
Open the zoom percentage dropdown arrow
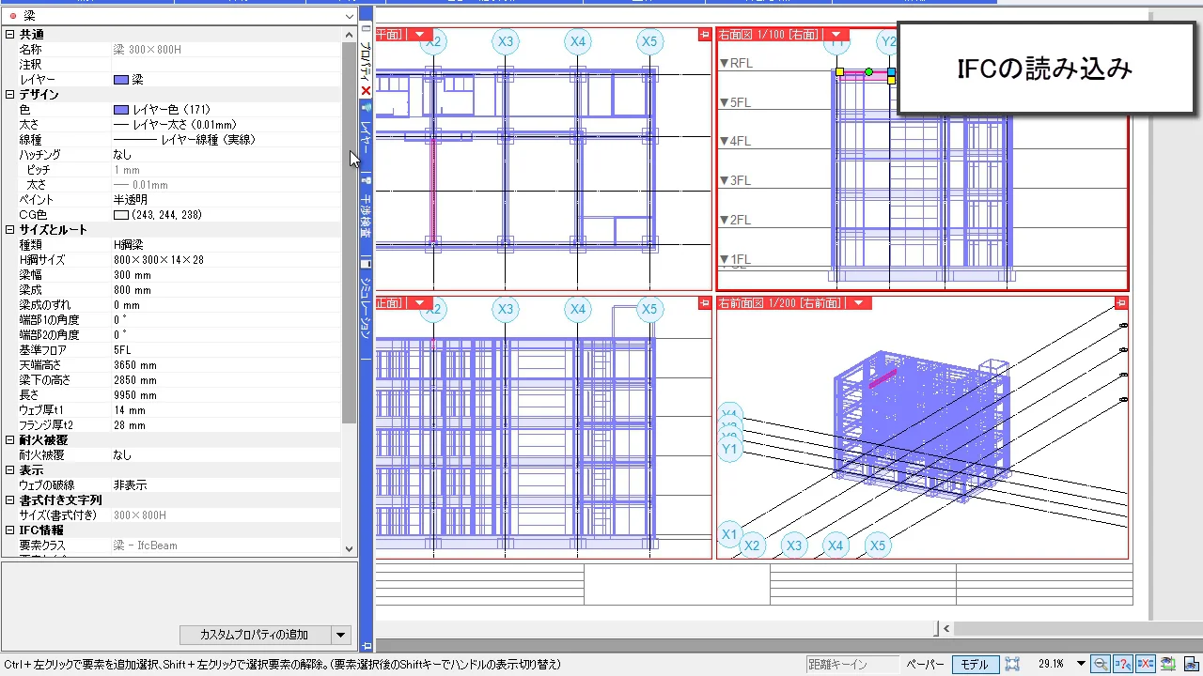(x=1080, y=664)
